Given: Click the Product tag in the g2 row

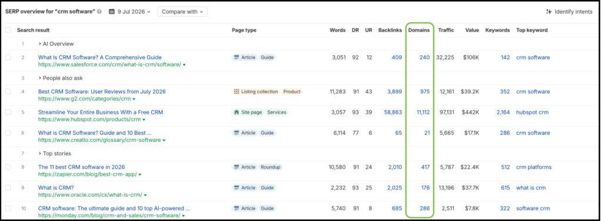Looking at the screenshot, I should click(292, 91).
